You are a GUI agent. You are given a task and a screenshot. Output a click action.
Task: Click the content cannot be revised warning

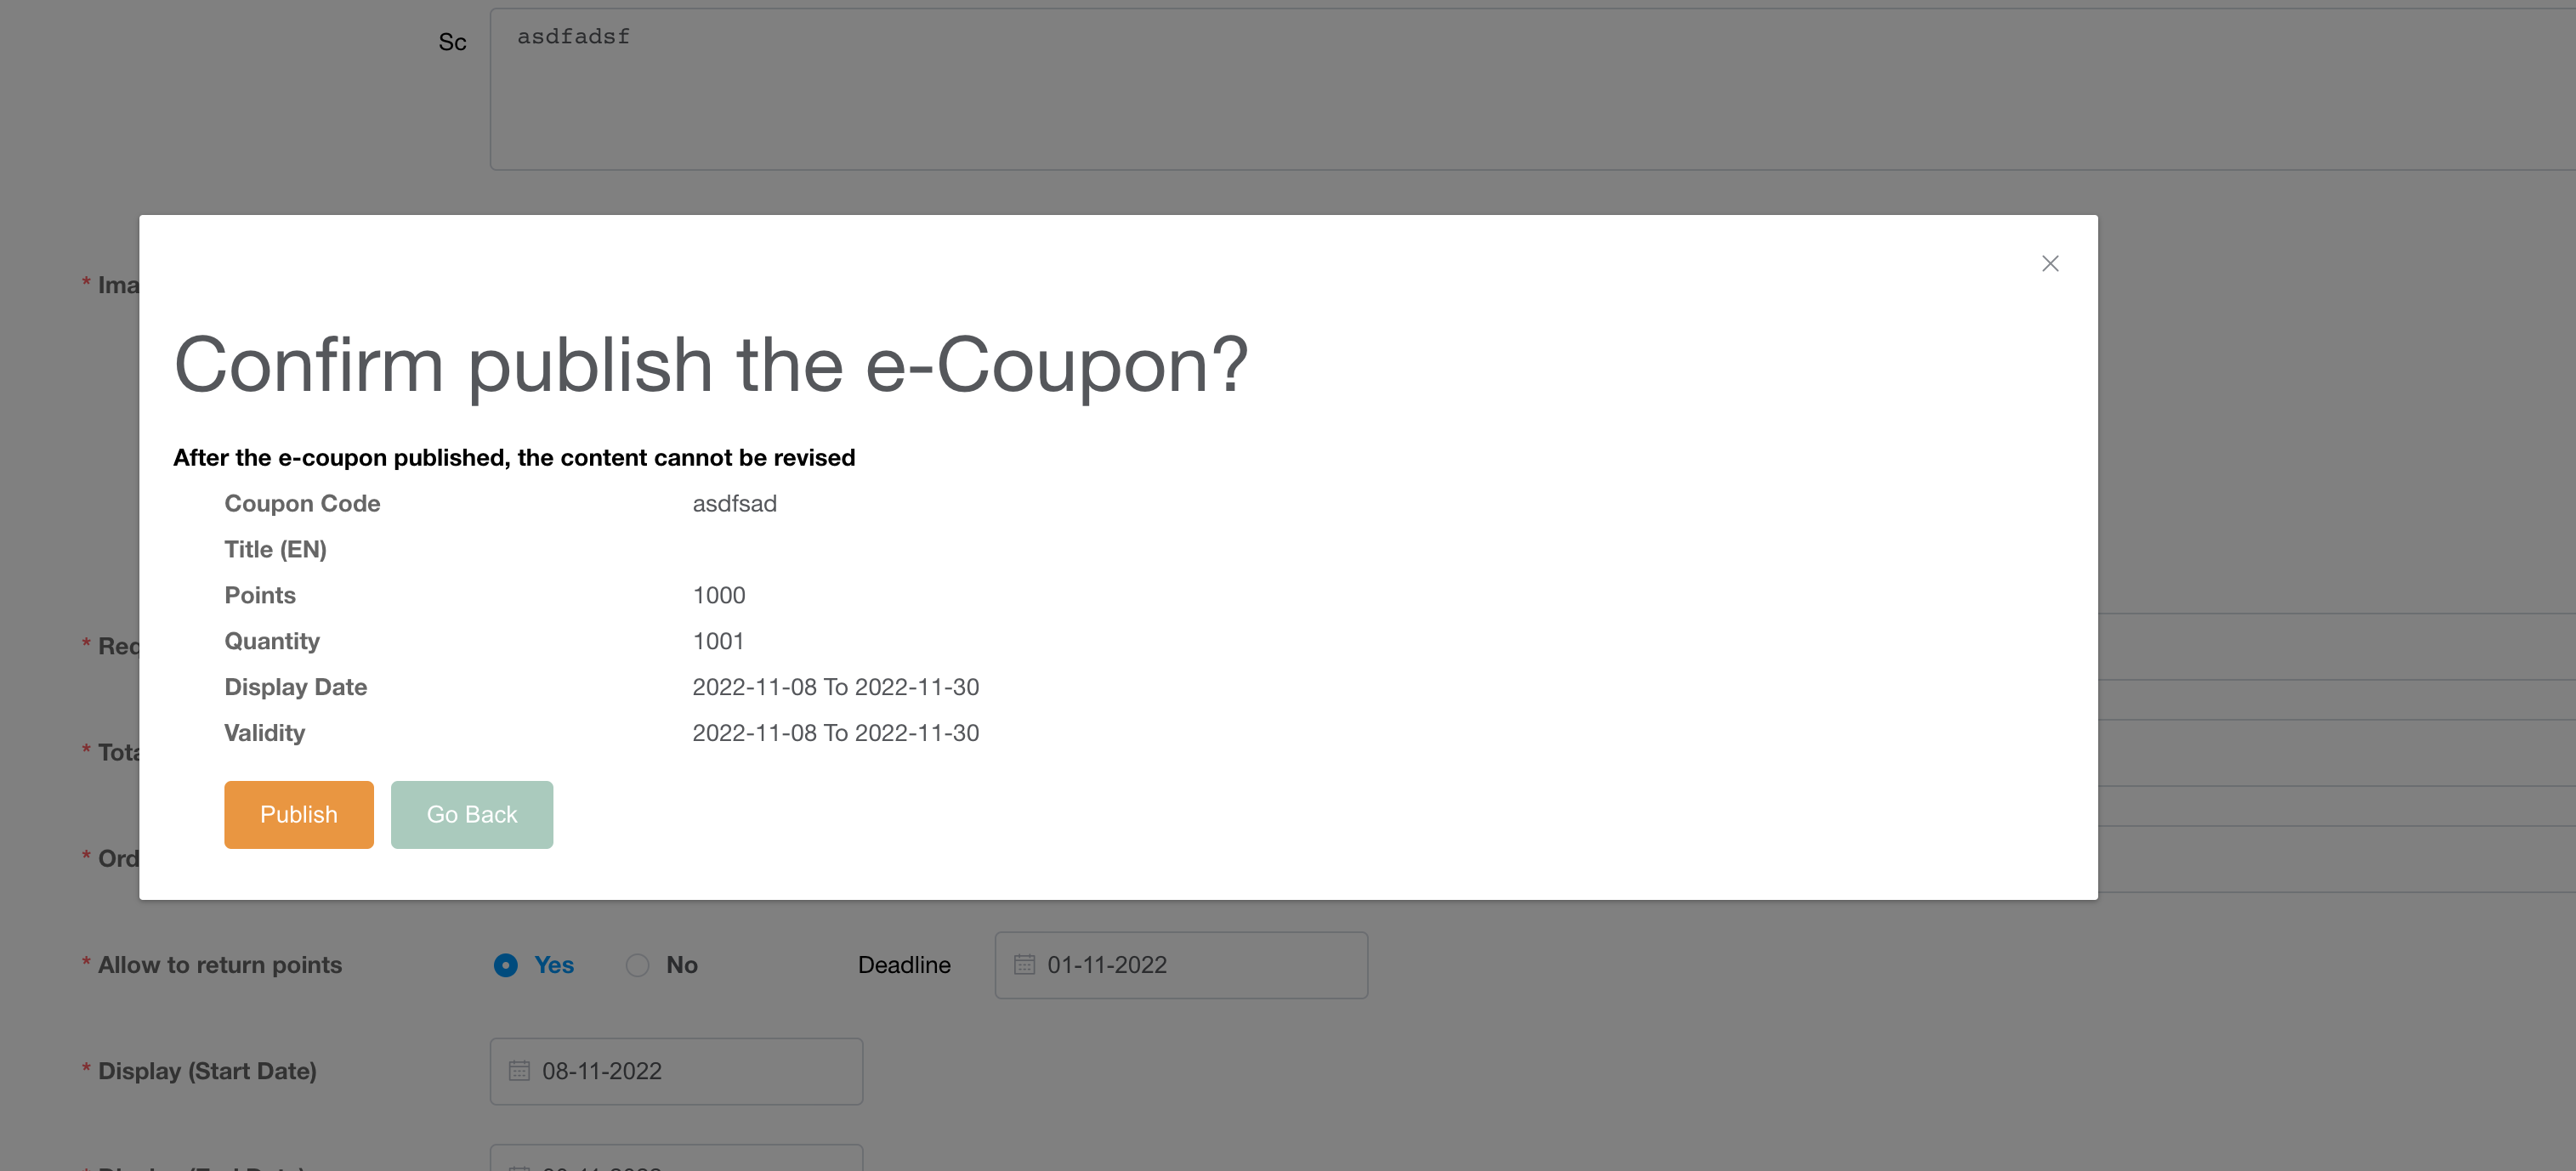click(x=514, y=458)
